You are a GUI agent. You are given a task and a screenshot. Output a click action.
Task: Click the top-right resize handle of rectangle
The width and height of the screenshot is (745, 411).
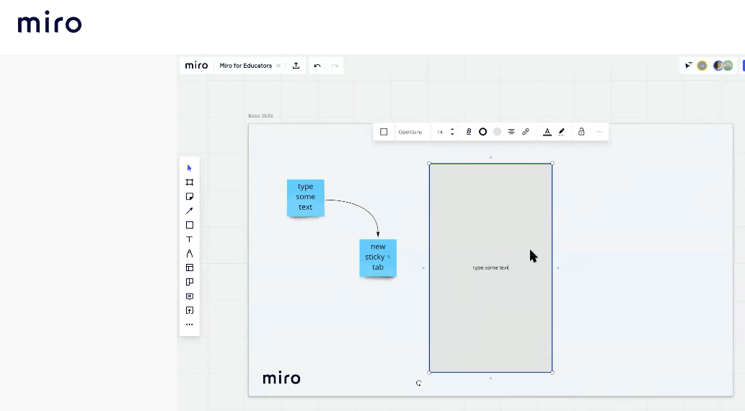click(552, 164)
